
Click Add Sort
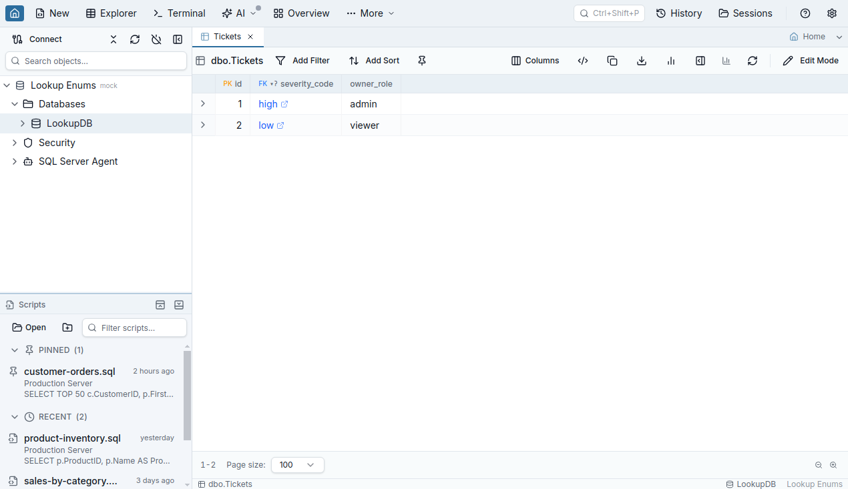[x=374, y=61]
